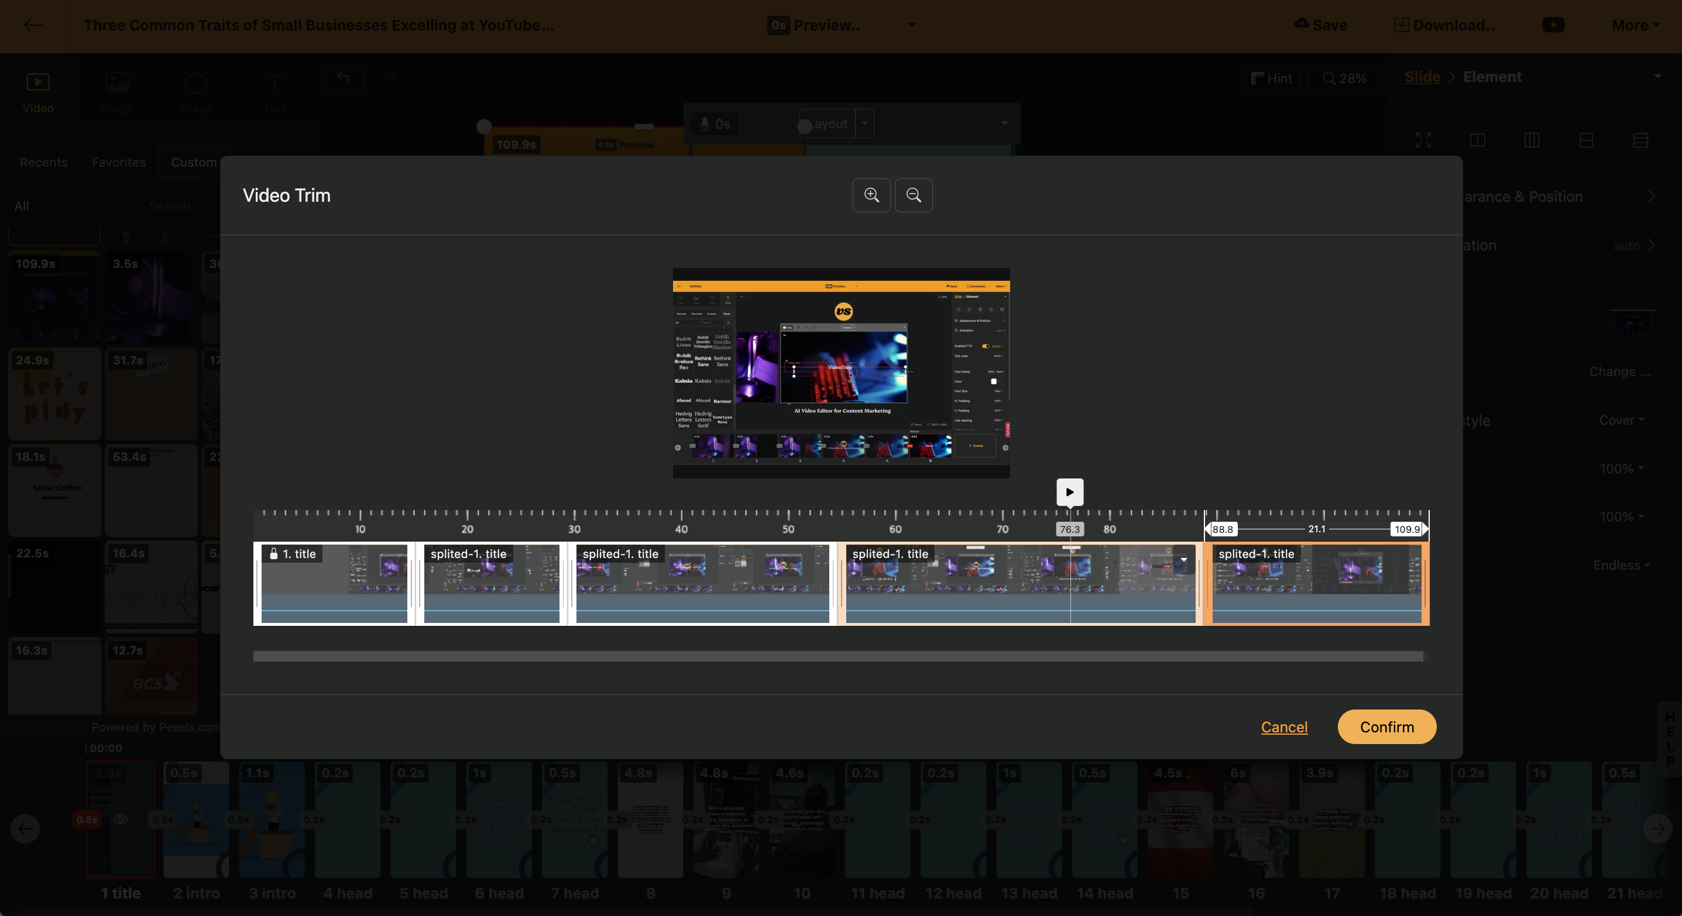Click the zoom in magnifier in Video Trim
The width and height of the screenshot is (1682, 916).
click(871, 195)
